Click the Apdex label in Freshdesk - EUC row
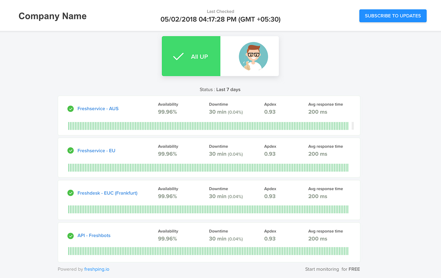Screen dimensions: 441x278 click(x=270, y=189)
